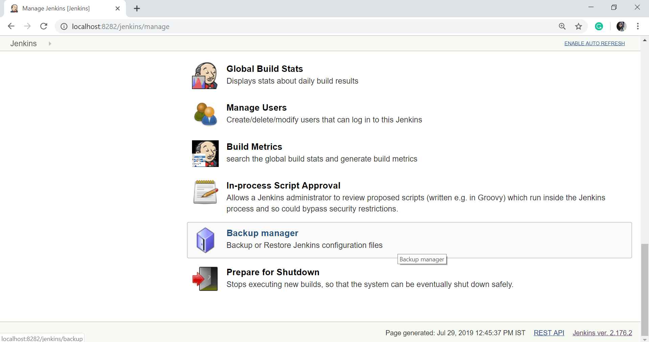Select the Manage Jenkins browser tab
The image size is (649, 342).
(64, 8)
